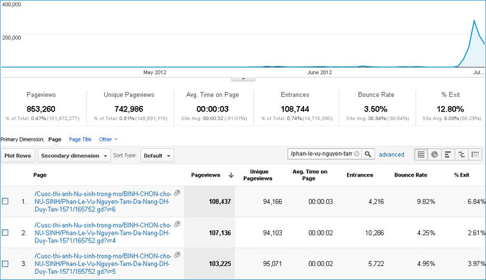Select the Page primary dimension
This screenshot has height=280, width=486.
[x=55, y=139]
